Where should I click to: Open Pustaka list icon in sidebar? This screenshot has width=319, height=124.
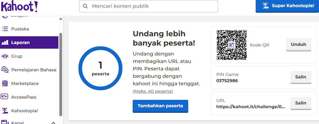[5, 29]
